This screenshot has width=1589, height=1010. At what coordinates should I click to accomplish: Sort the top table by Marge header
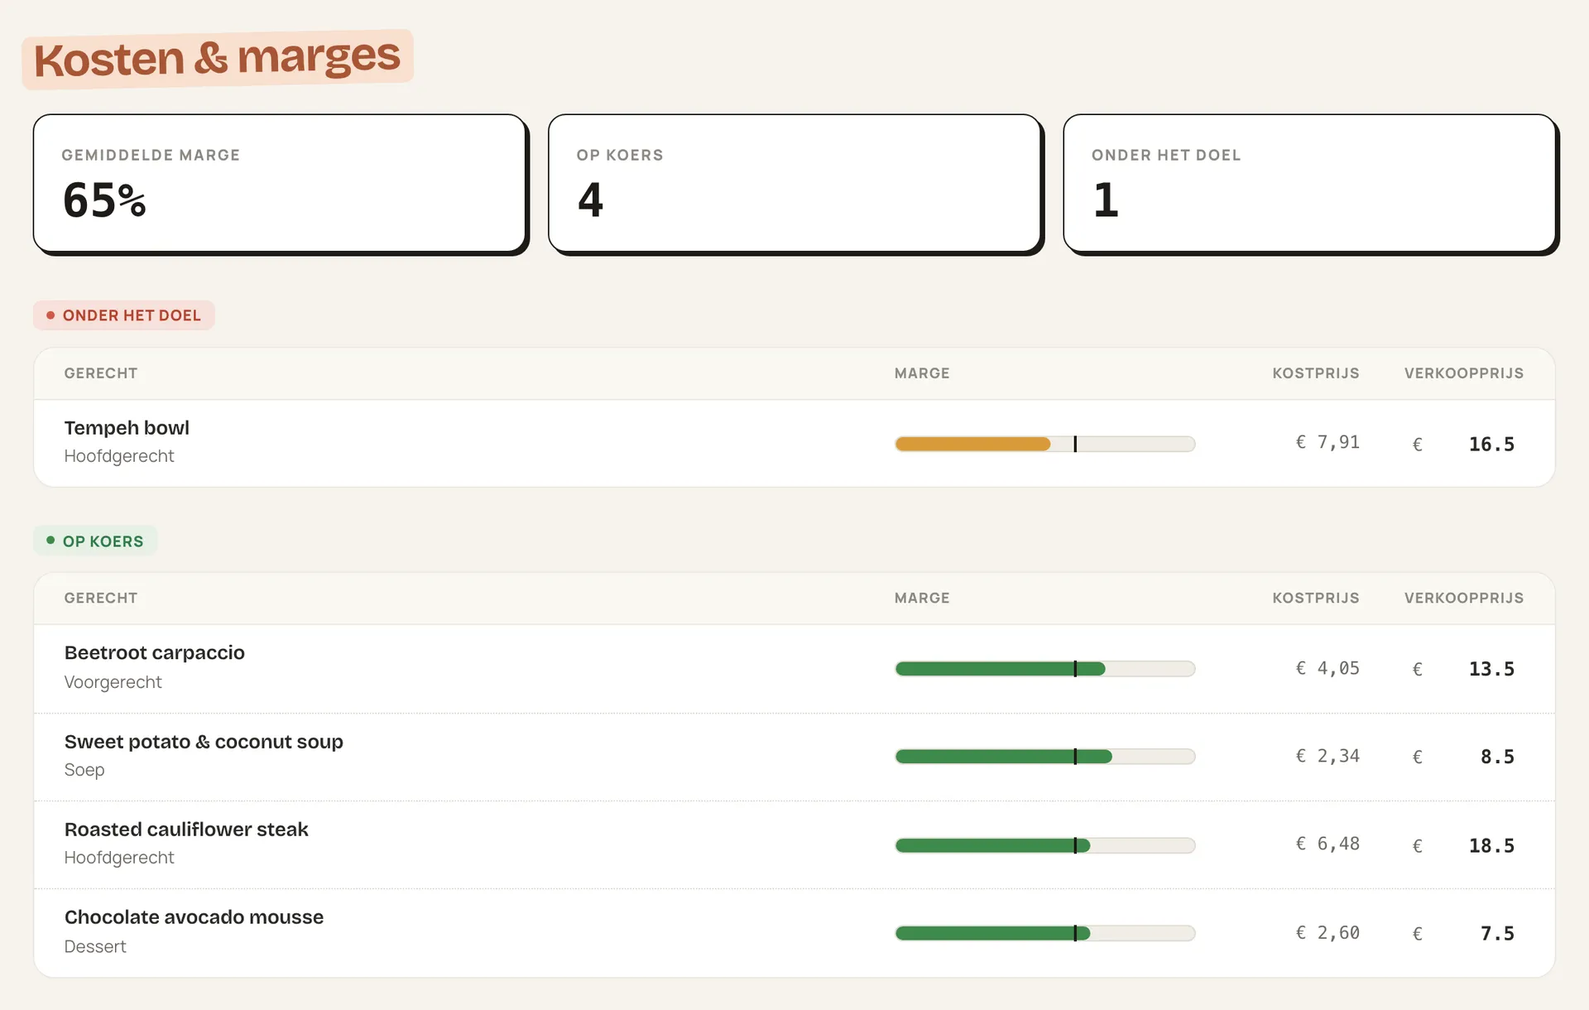[922, 373]
